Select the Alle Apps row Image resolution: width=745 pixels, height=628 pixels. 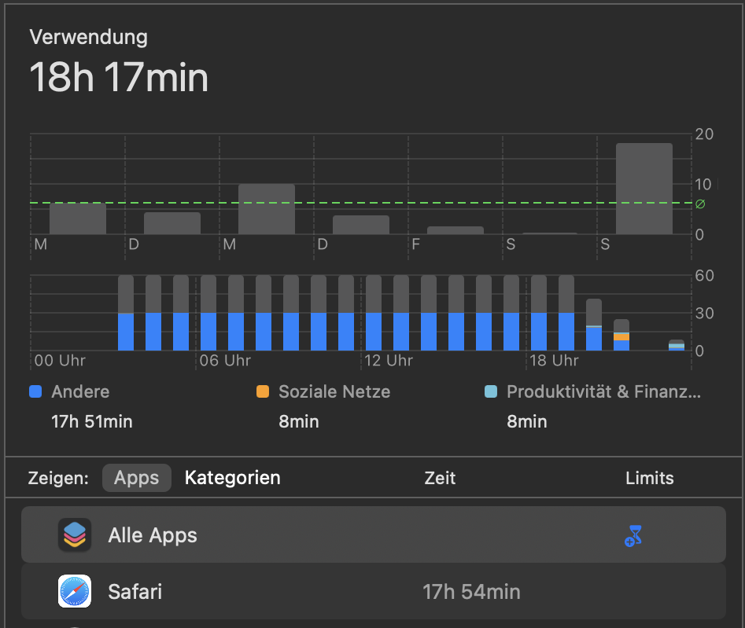click(374, 534)
